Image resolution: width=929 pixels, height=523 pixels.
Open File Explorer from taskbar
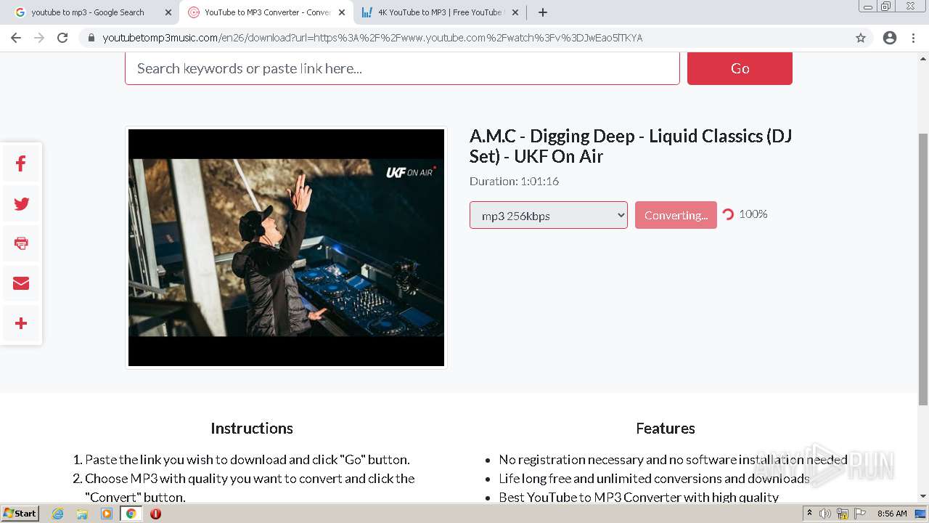(82, 514)
